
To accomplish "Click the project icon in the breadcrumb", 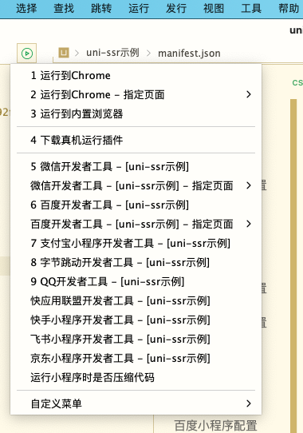I will coord(64,53).
